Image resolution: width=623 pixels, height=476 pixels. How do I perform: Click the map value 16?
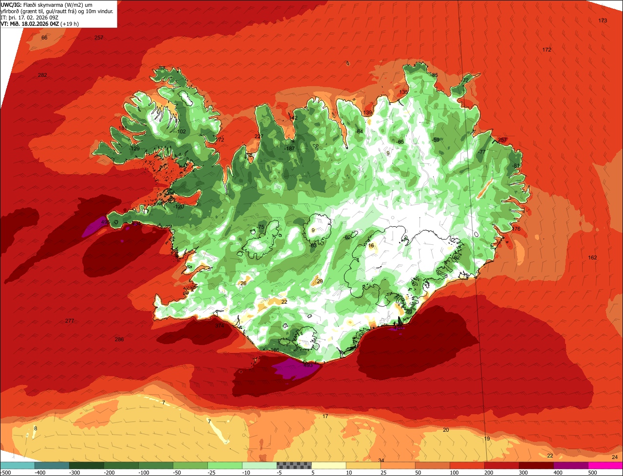tap(371, 246)
